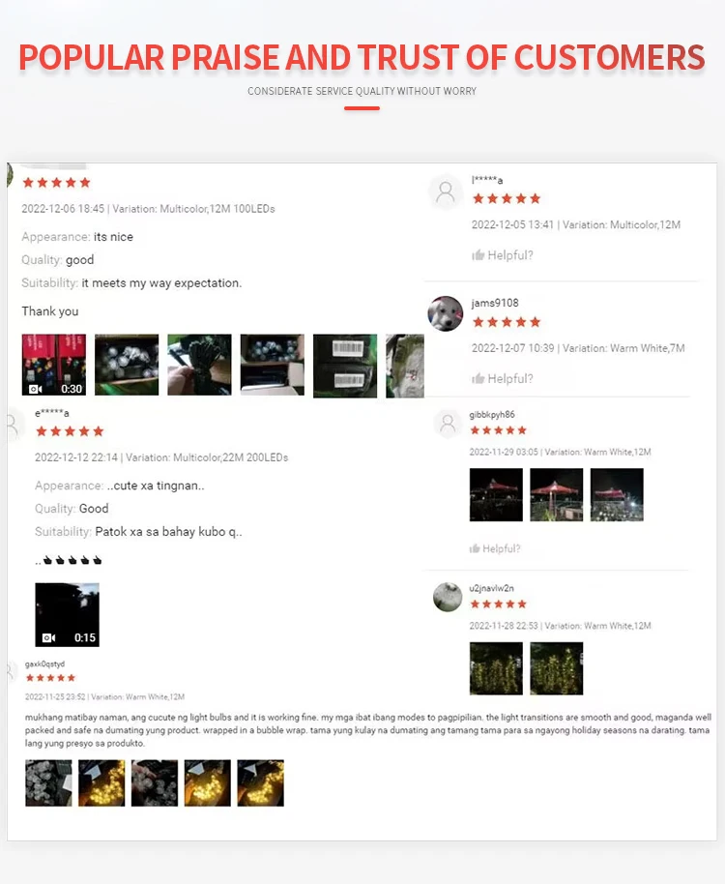Open last thumbnail in gaxk0qstyd's review

pos(260,782)
